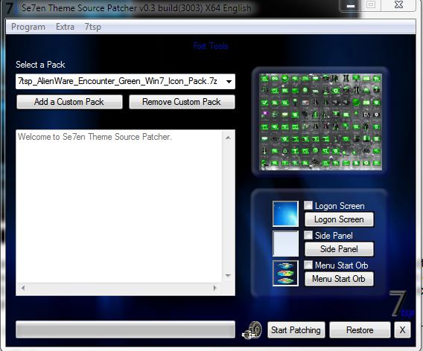
Task: Click the patching progress bar
Action: [125, 329]
